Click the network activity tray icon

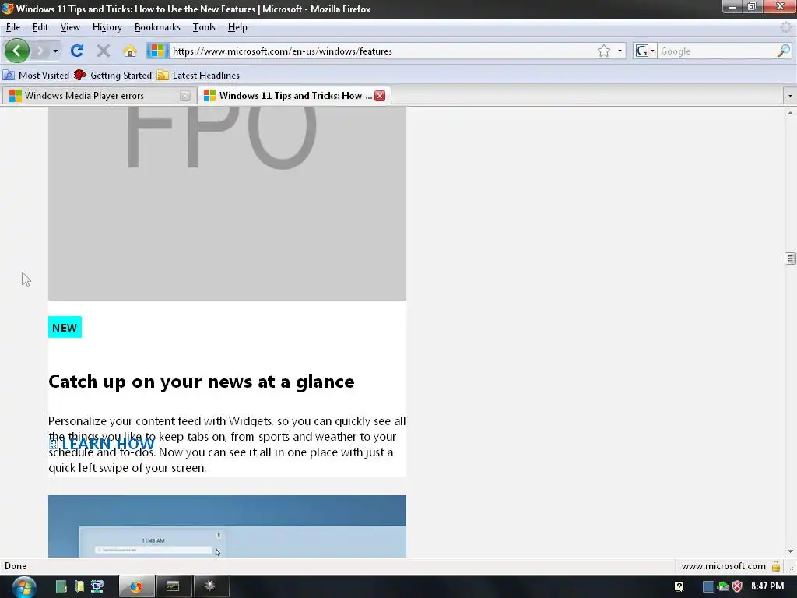(x=723, y=586)
